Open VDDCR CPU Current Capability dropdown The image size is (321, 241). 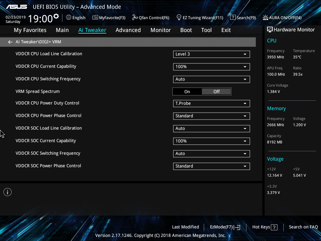pos(212,67)
